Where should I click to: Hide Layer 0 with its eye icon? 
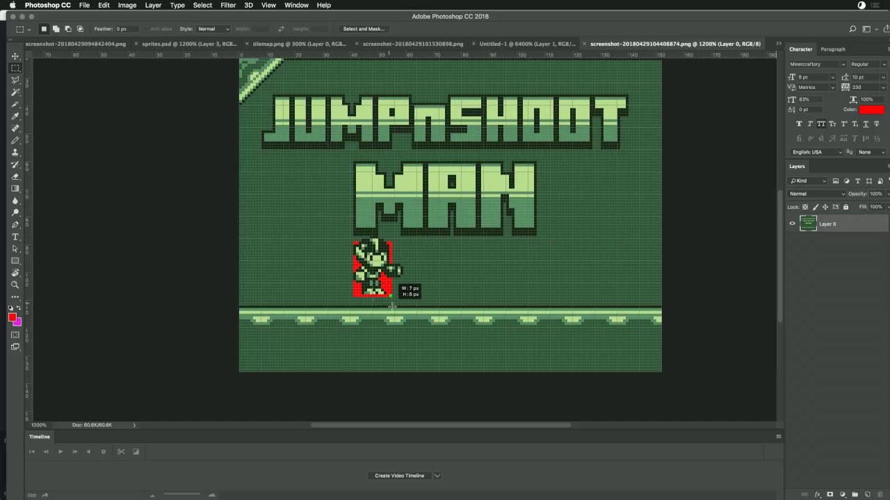pyautogui.click(x=792, y=224)
